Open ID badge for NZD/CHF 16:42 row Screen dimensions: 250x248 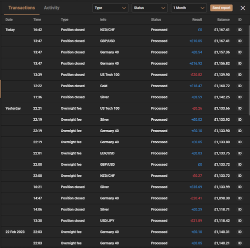click(x=240, y=30)
